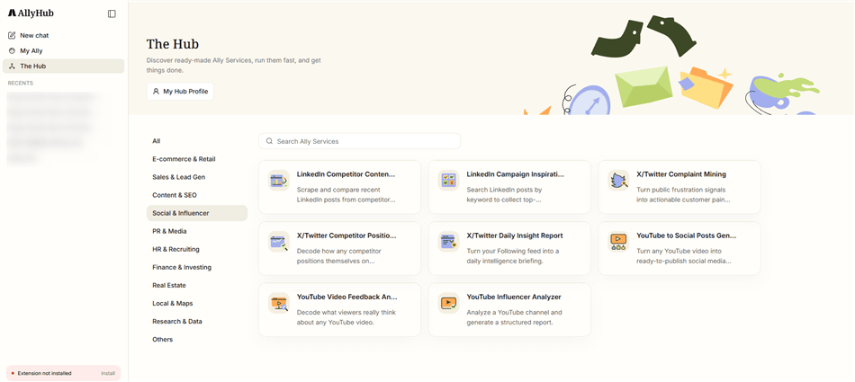Click the YouTube Video Feedback Analyzer icon
The height and width of the screenshot is (382, 855).
(279, 303)
